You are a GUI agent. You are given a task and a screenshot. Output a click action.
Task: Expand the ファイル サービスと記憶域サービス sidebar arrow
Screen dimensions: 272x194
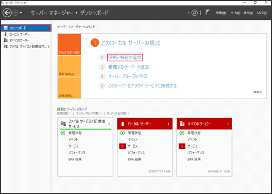(x=48, y=47)
